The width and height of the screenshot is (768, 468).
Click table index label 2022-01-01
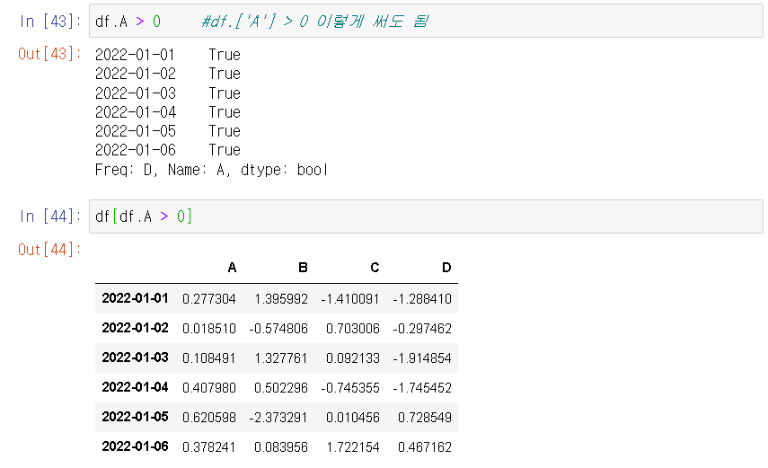click(135, 298)
